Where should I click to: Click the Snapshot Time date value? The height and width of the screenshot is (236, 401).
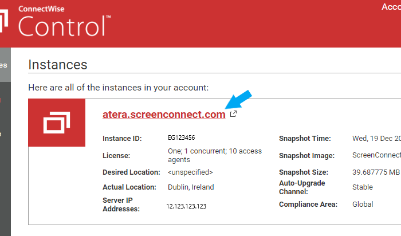376,139
